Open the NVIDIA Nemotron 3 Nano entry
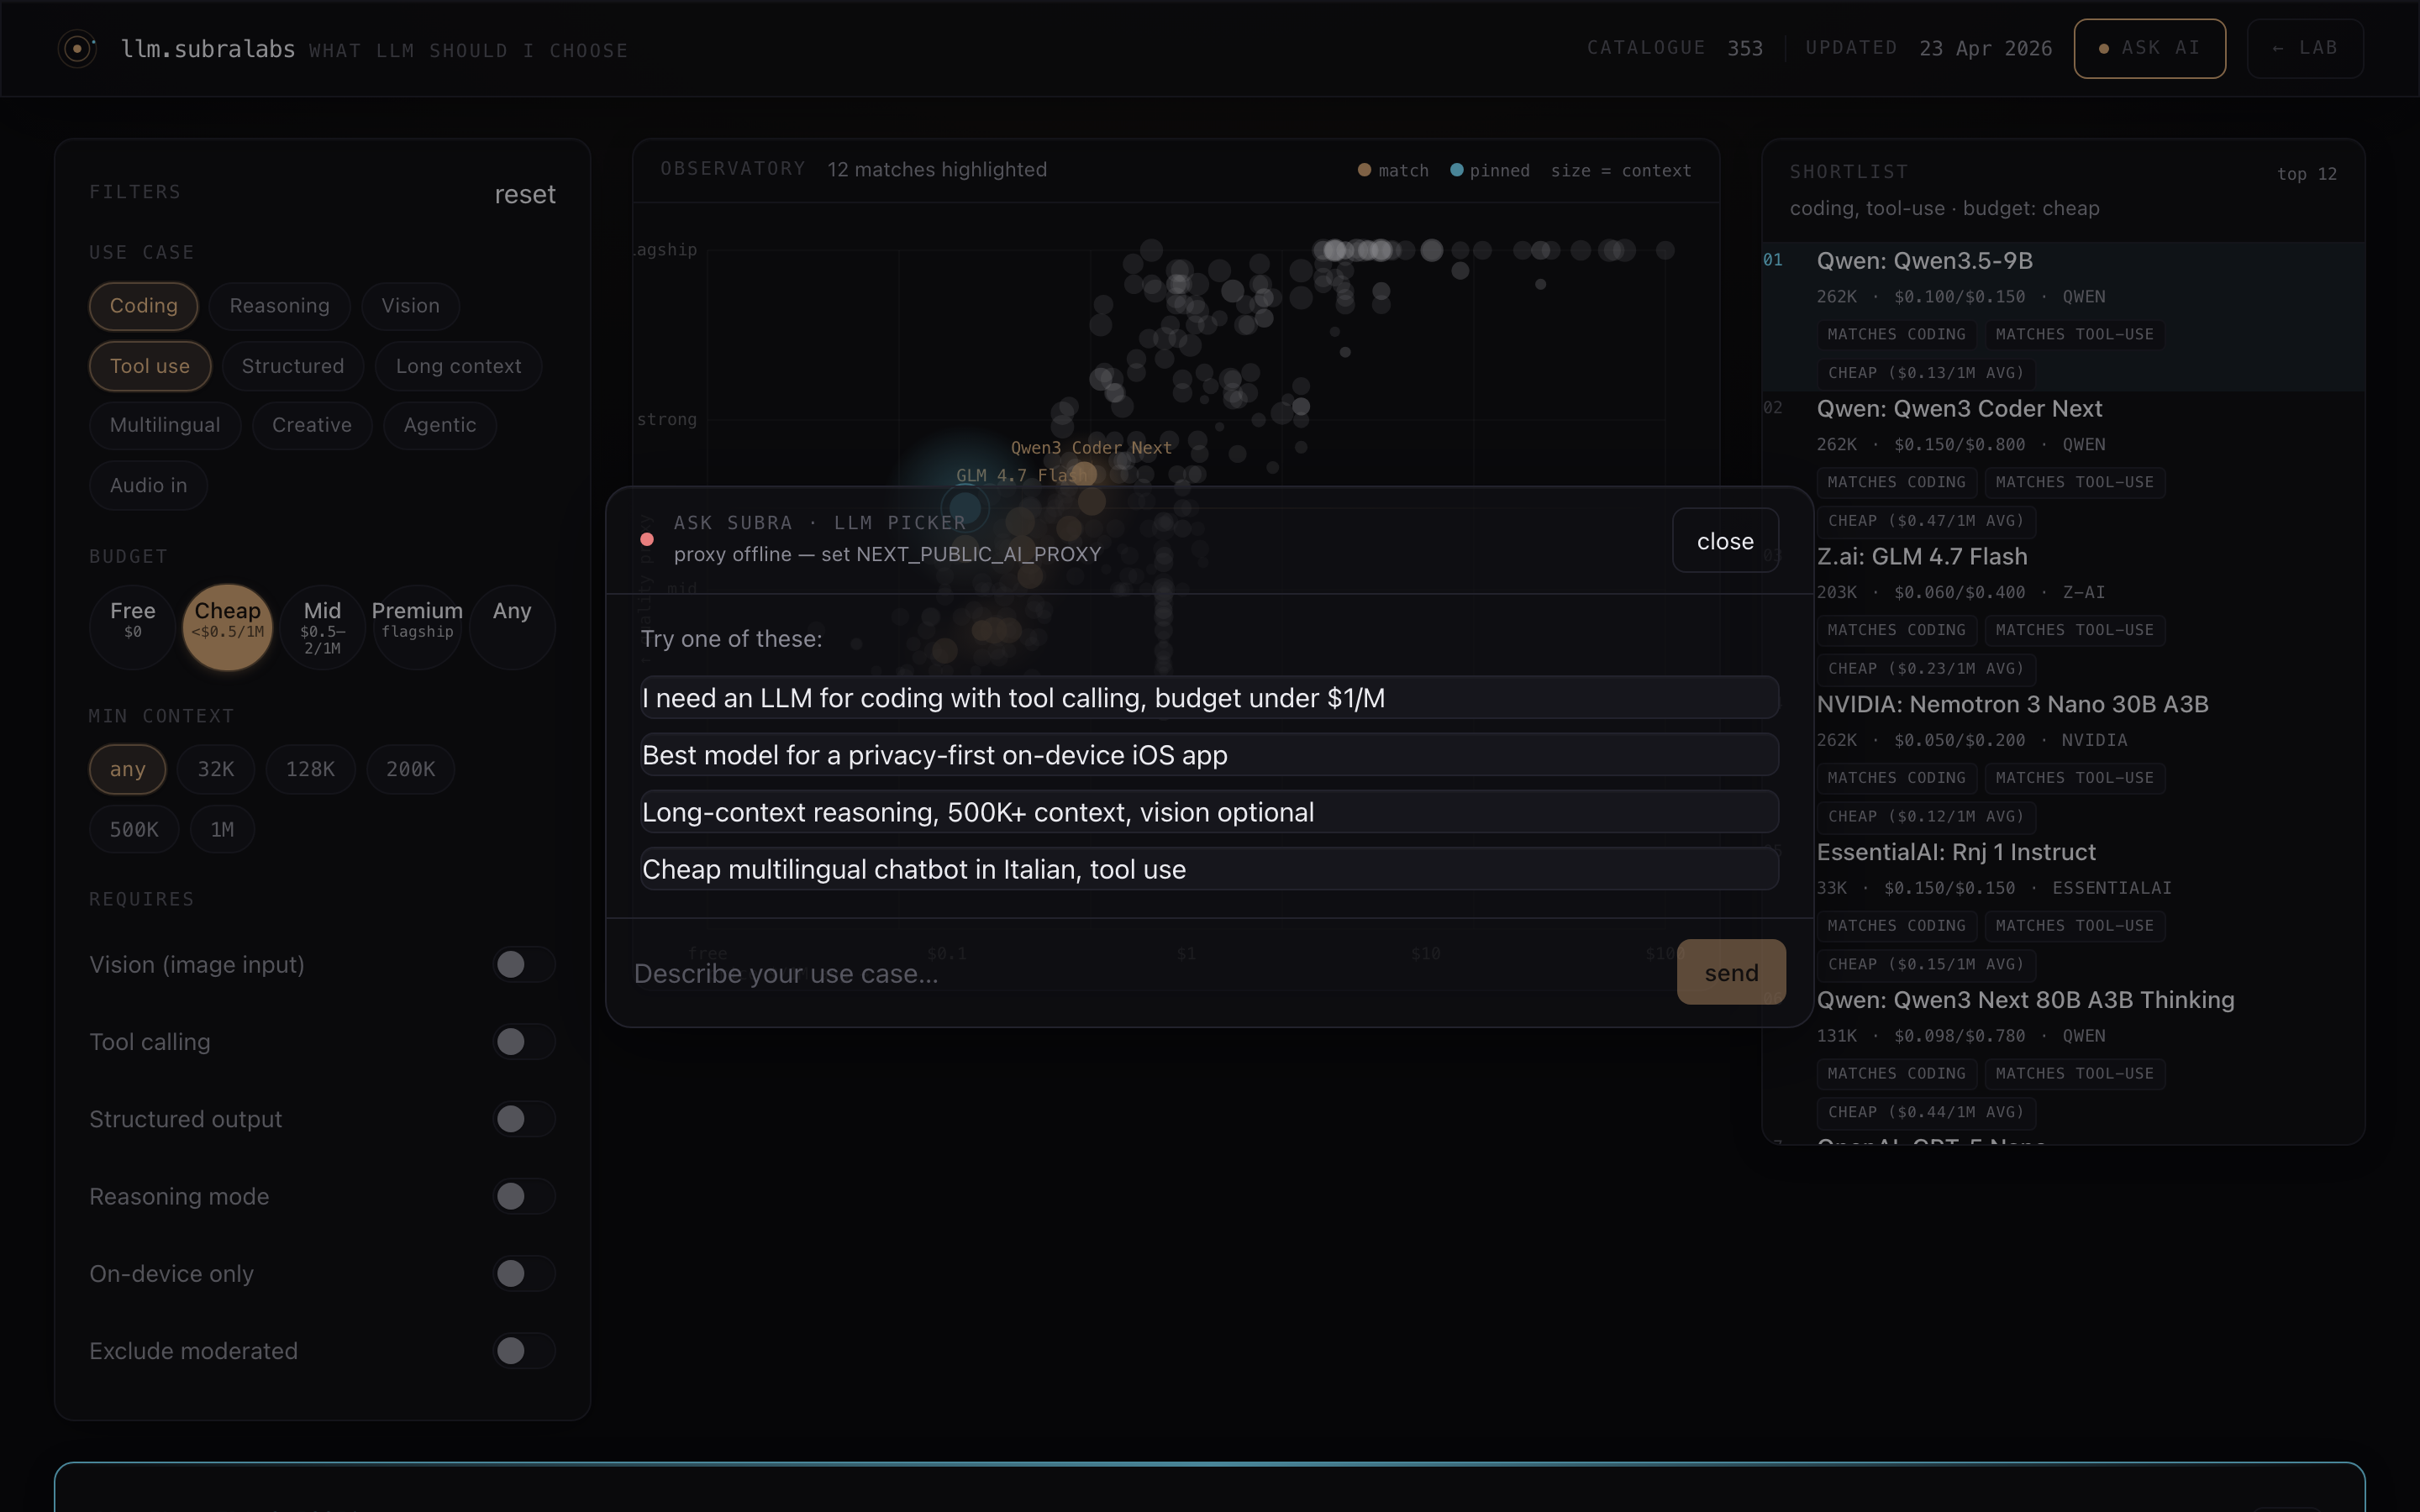 click(x=2063, y=760)
